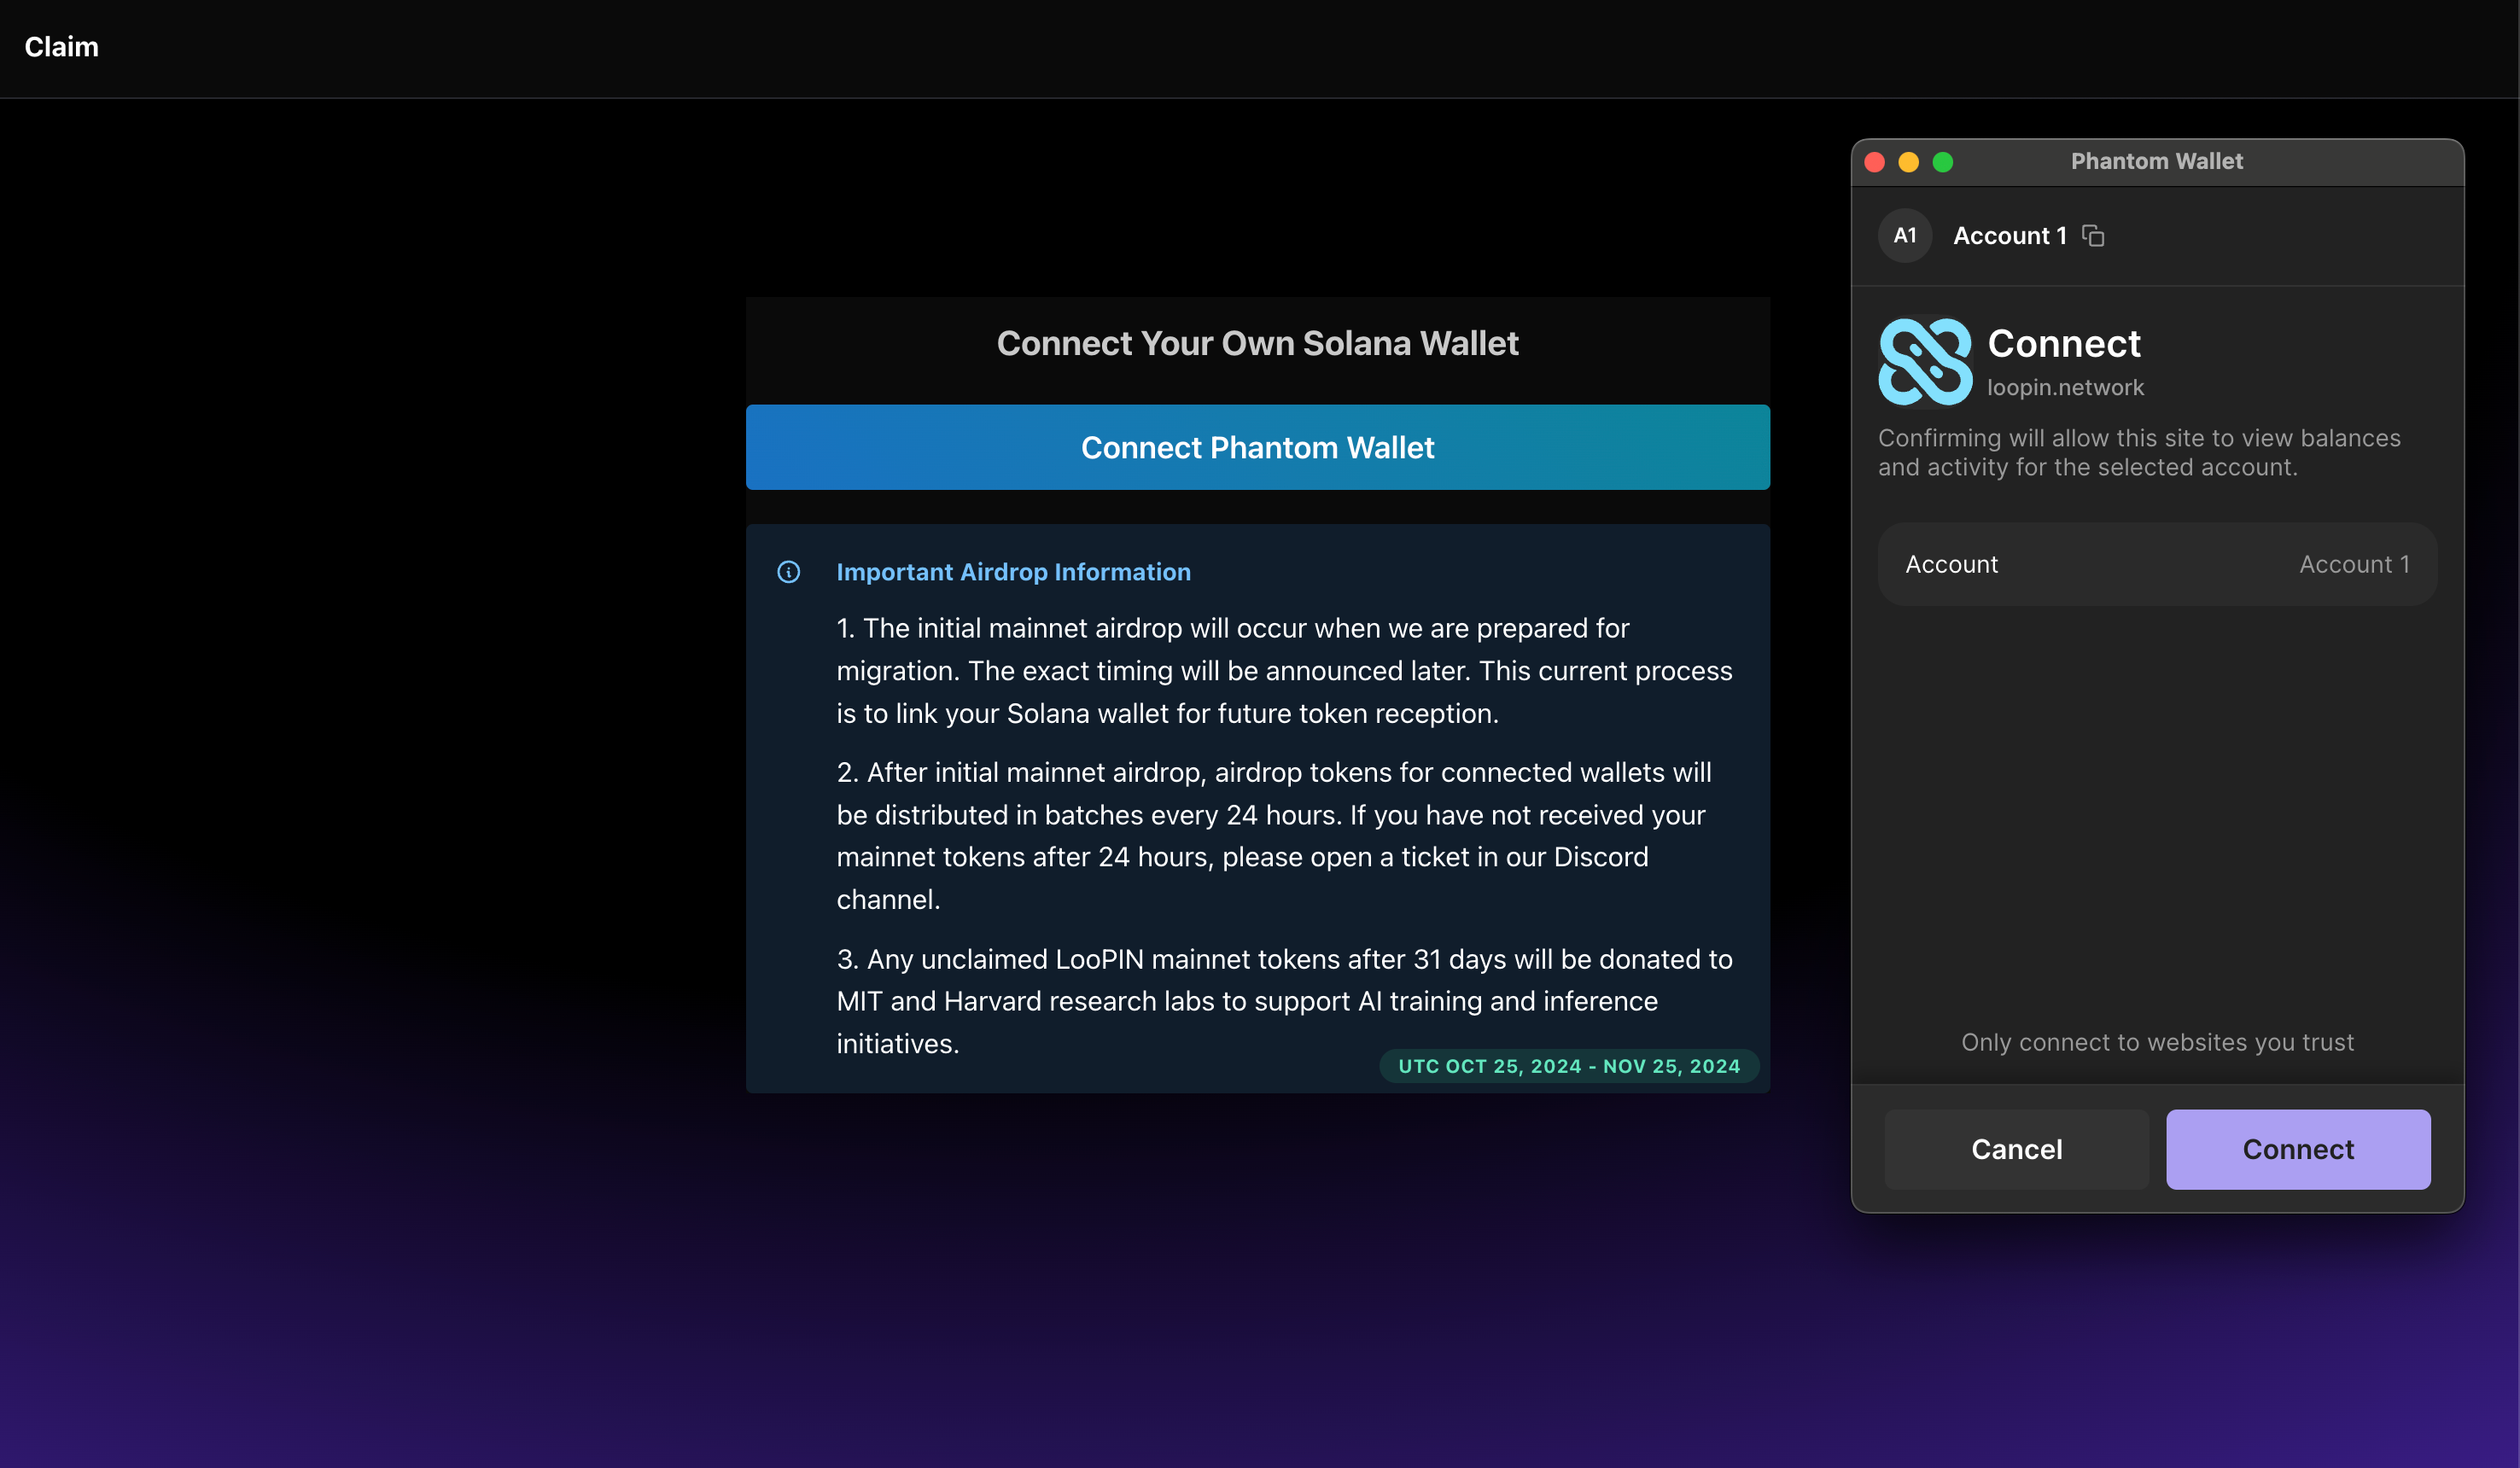Click the Phantom Wallet window title
The height and width of the screenshot is (1468, 2520).
click(2157, 161)
